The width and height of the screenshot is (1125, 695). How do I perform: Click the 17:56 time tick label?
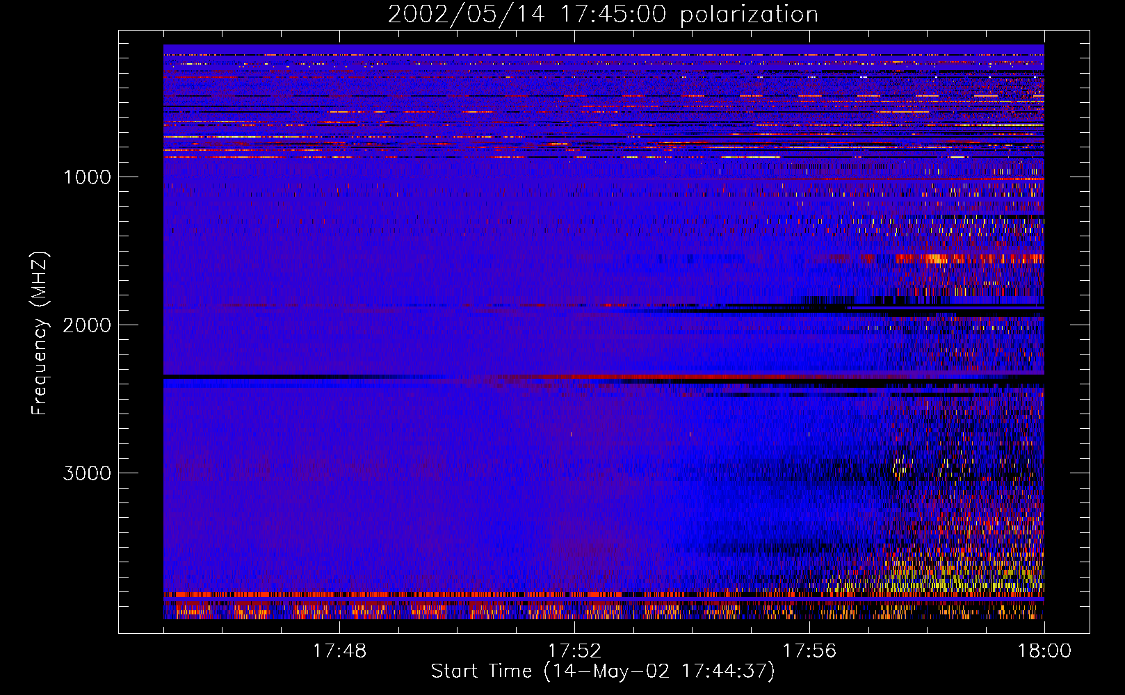point(809,651)
